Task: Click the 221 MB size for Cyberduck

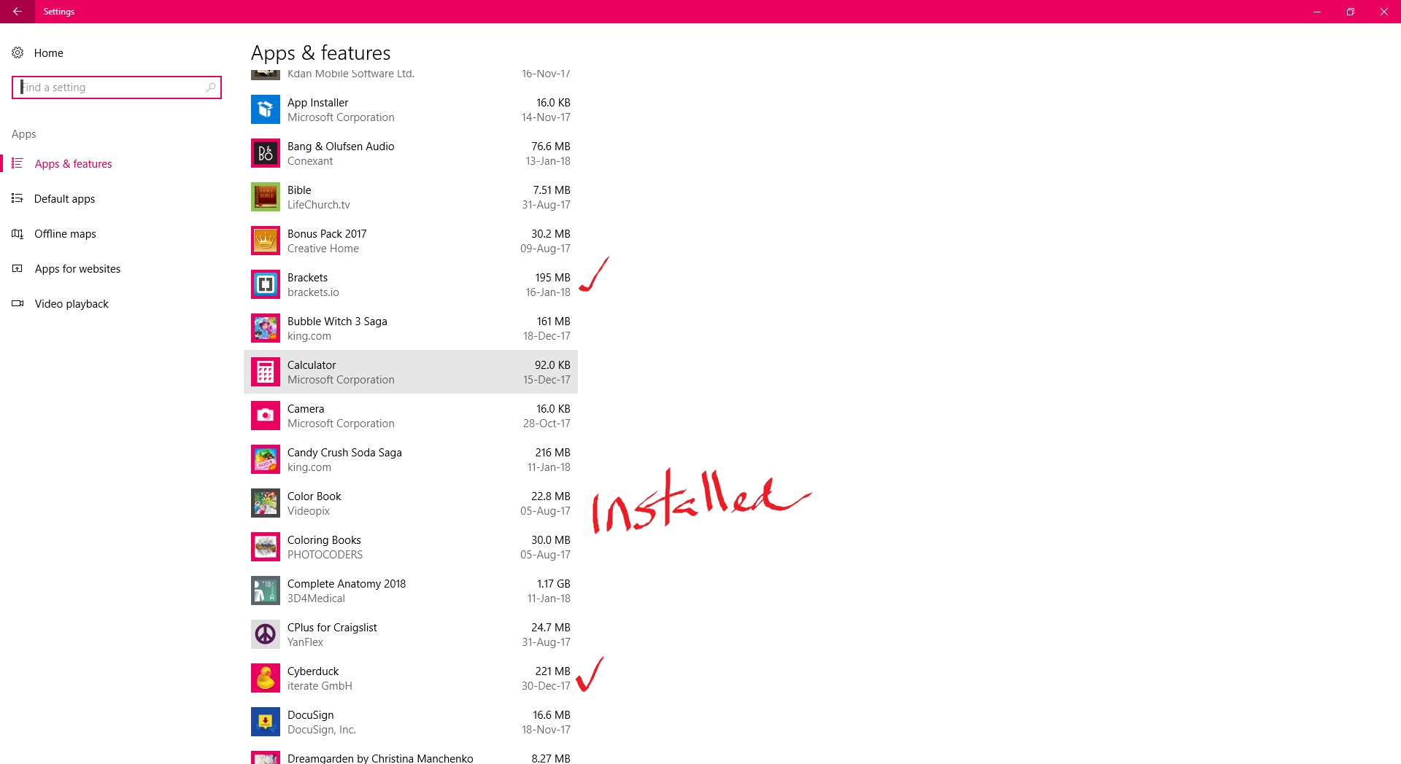Action: click(x=552, y=671)
